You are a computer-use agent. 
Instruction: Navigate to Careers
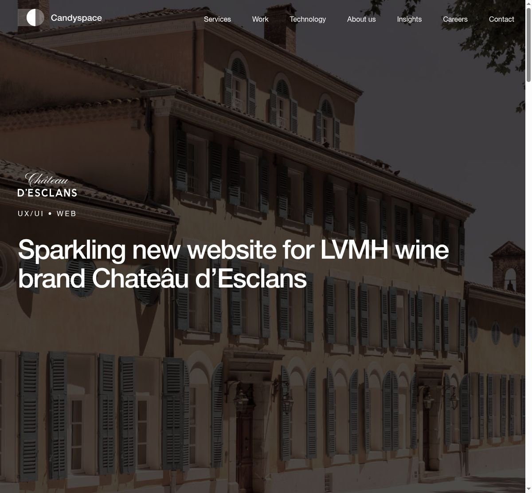[x=455, y=19]
